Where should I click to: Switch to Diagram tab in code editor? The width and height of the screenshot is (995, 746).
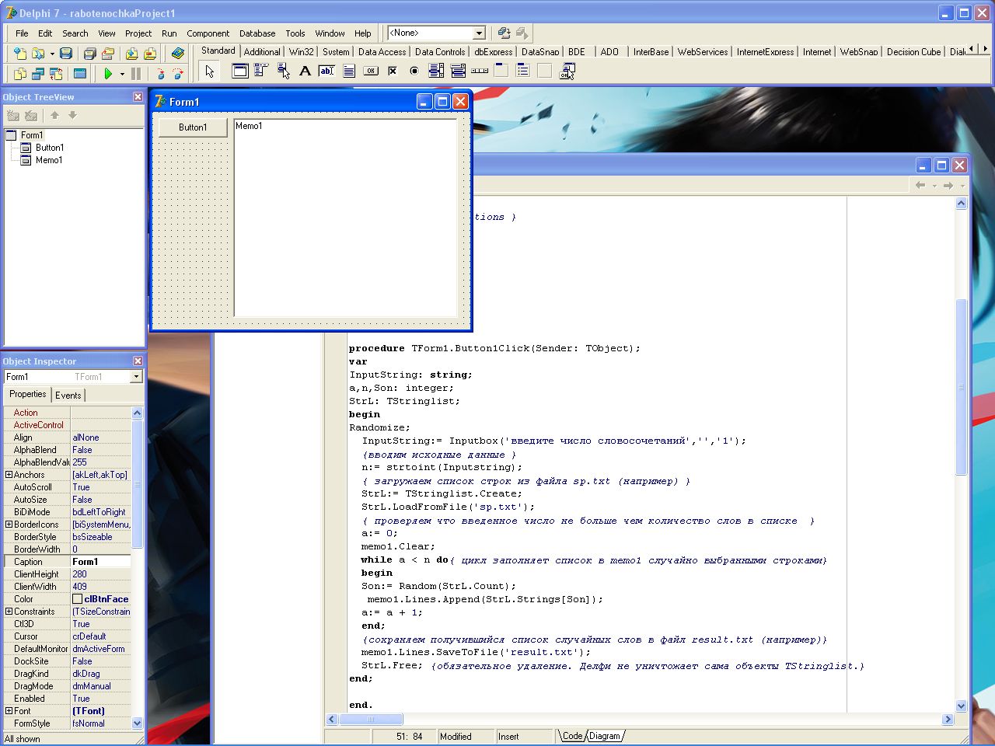[x=605, y=736]
